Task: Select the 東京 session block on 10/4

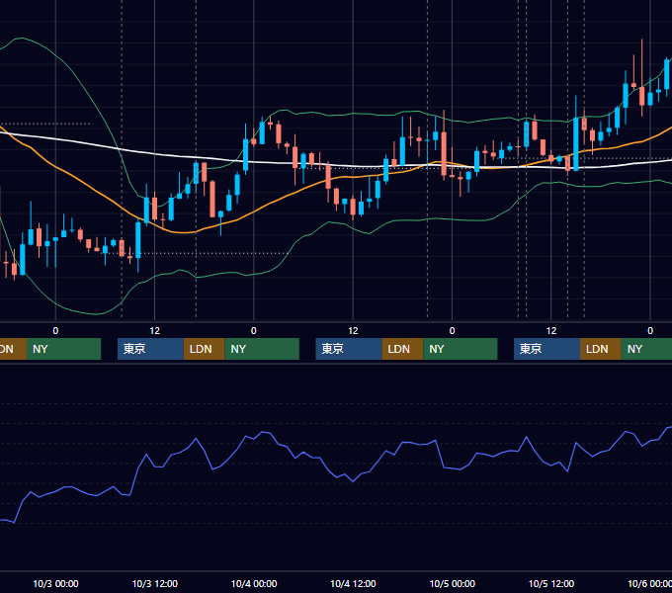Action: point(349,349)
